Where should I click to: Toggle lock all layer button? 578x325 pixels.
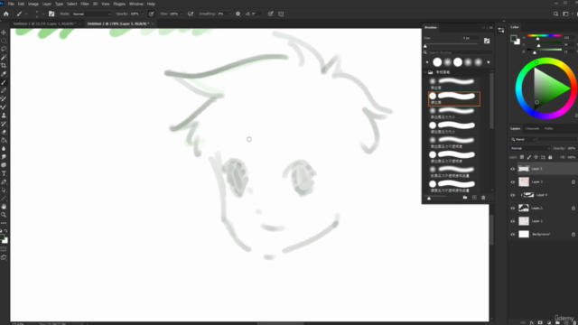[550, 157]
